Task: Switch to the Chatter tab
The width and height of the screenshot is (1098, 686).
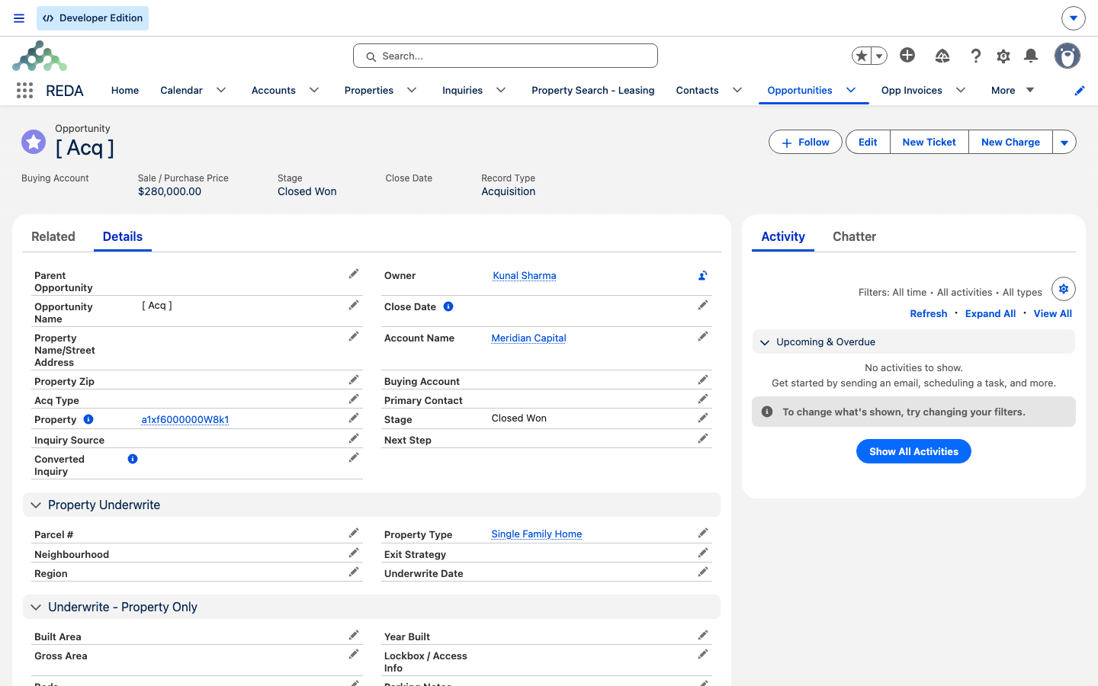Action: (854, 236)
